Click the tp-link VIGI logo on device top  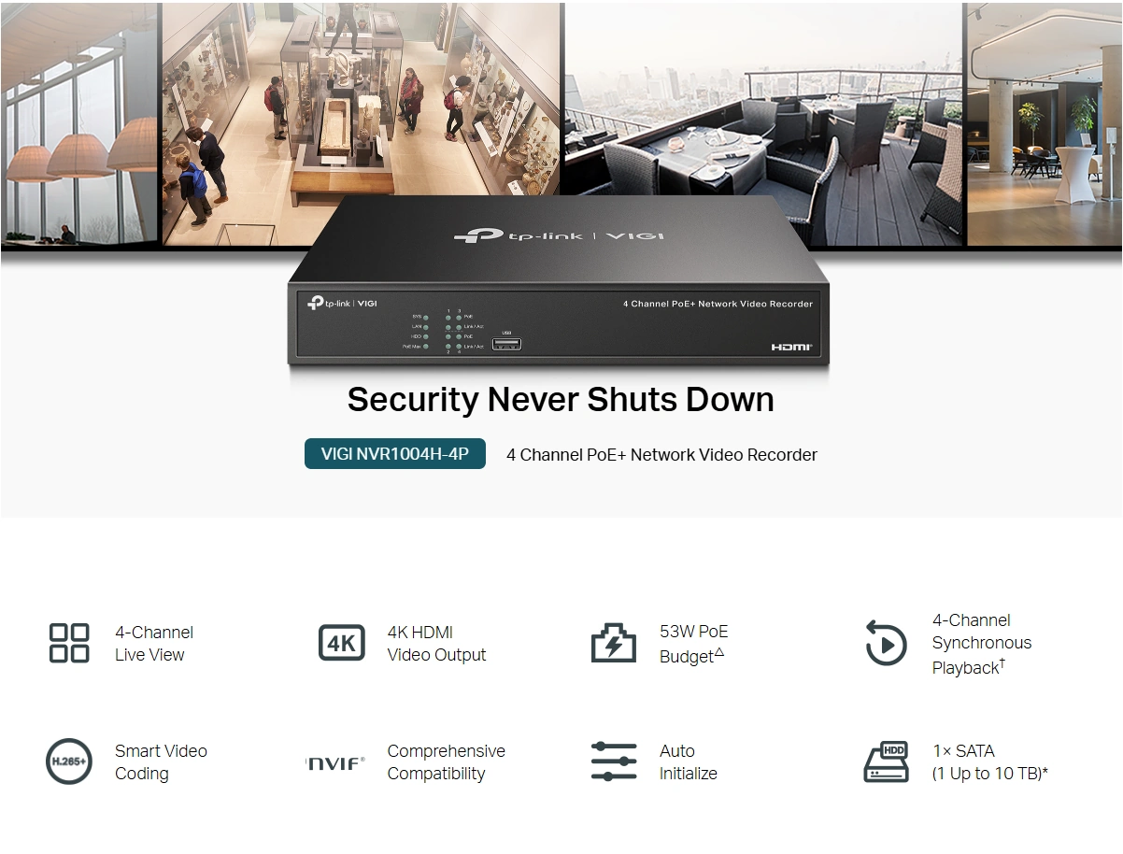pyautogui.click(x=559, y=235)
